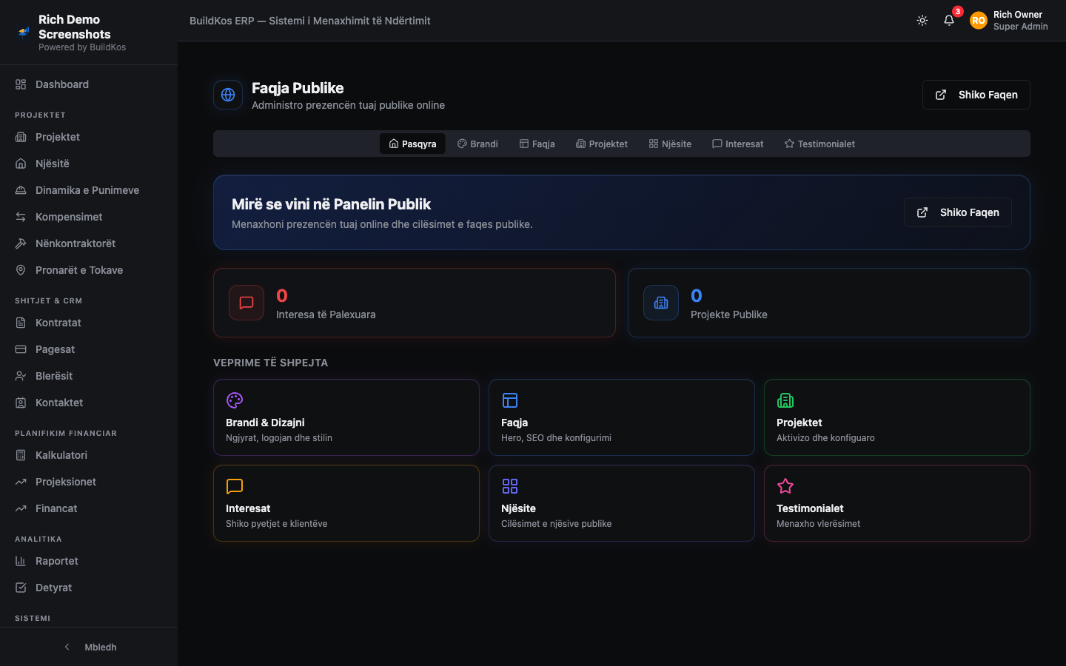
Task: Go to the Testimonialet tab
Action: click(819, 144)
